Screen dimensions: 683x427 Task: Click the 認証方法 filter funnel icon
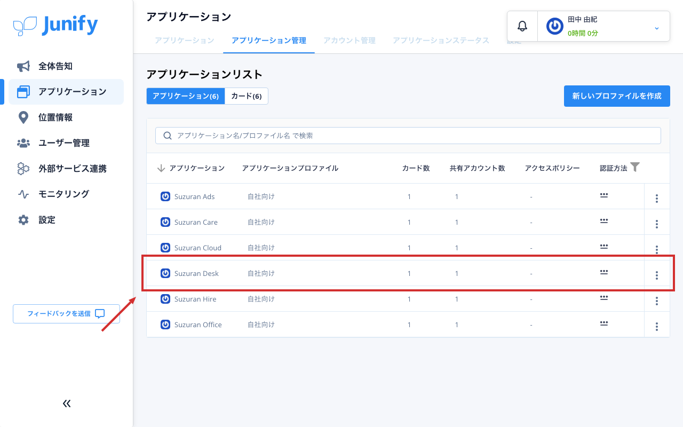[x=634, y=167]
